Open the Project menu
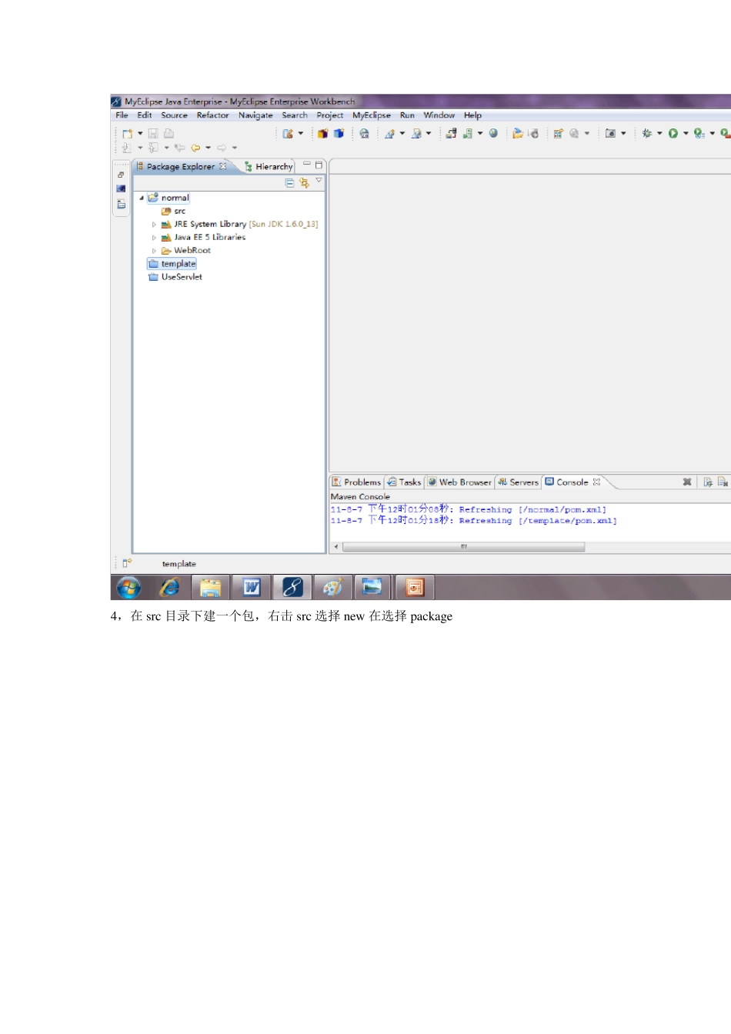Screen dimensions: 731x1034 pyautogui.click(x=330, y=115)
